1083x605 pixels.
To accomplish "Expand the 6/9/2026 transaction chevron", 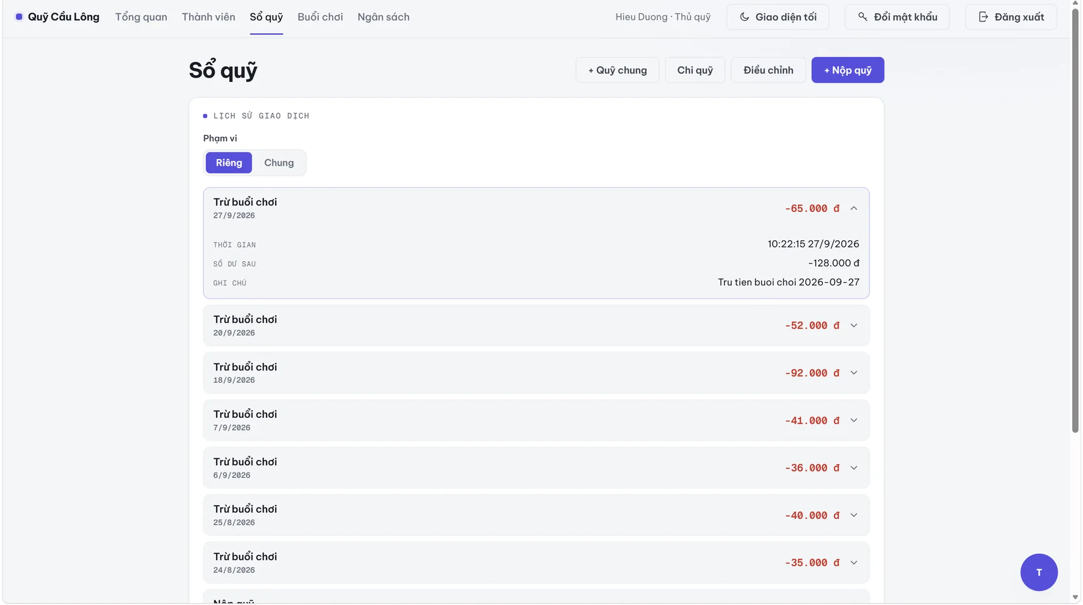I will 854,468.
